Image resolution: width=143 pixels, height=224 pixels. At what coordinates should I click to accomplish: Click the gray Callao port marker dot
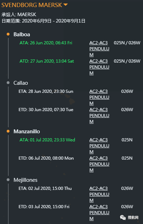click(x=8, y=83)
